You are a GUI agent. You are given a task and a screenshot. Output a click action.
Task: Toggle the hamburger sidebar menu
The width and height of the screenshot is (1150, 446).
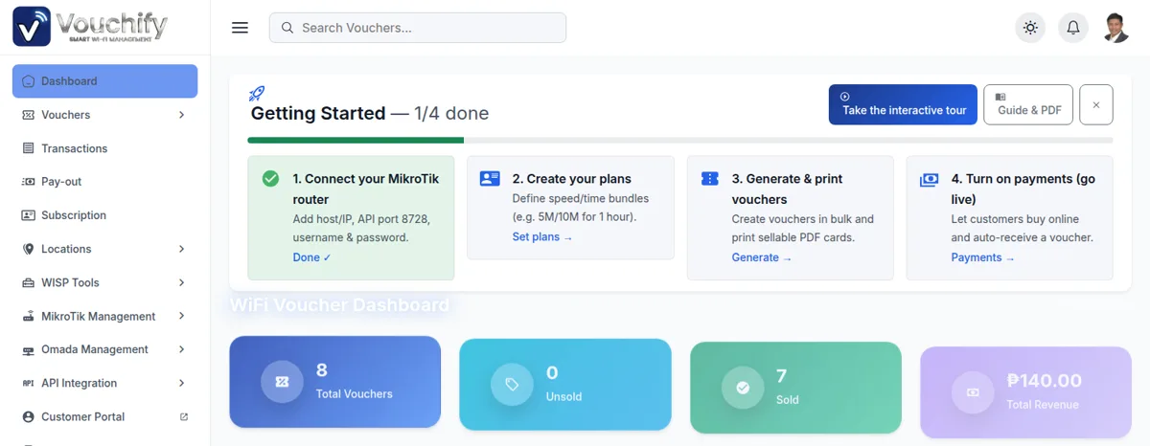point(240,28)
